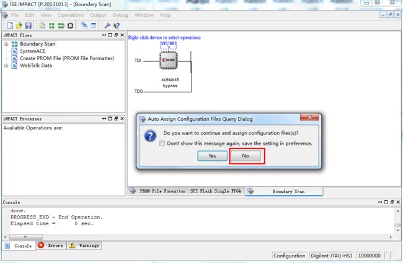Viewport: 403px width, 263px height.
Task: Select WebTalk Data in flows tree
Action: (36, 66)
